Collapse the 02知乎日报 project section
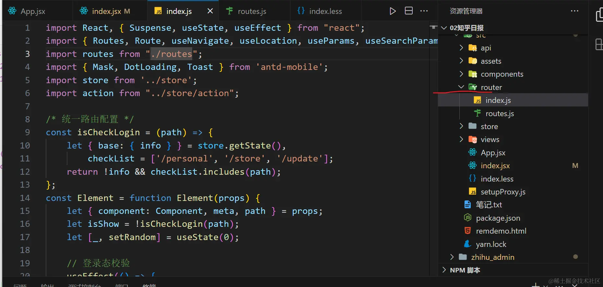 [444, 28]
